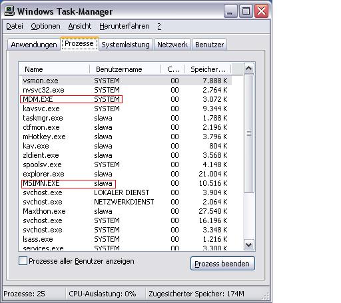Open the Optionen menu

pyautogui.click(x=45, y=26)
